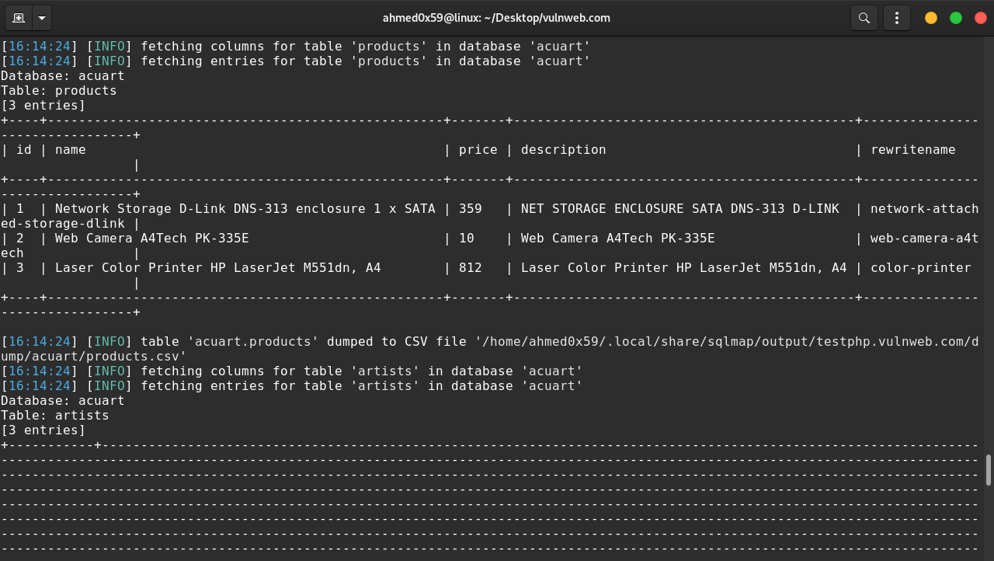This screenshot has width=994, height=561.
Task: Open a new terminal tab
Action: 19,17
